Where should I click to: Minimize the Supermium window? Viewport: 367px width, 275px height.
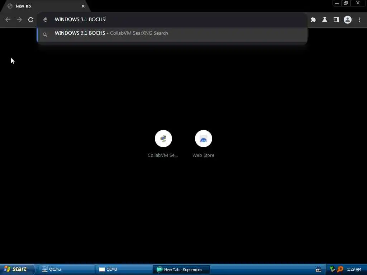(x=337, y=3)
